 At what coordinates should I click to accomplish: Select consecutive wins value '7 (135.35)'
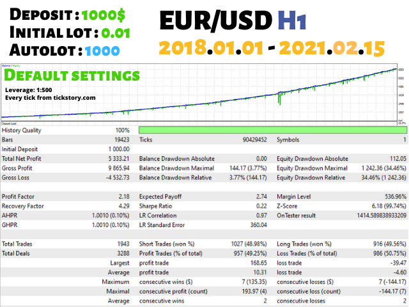pos(254,282)
